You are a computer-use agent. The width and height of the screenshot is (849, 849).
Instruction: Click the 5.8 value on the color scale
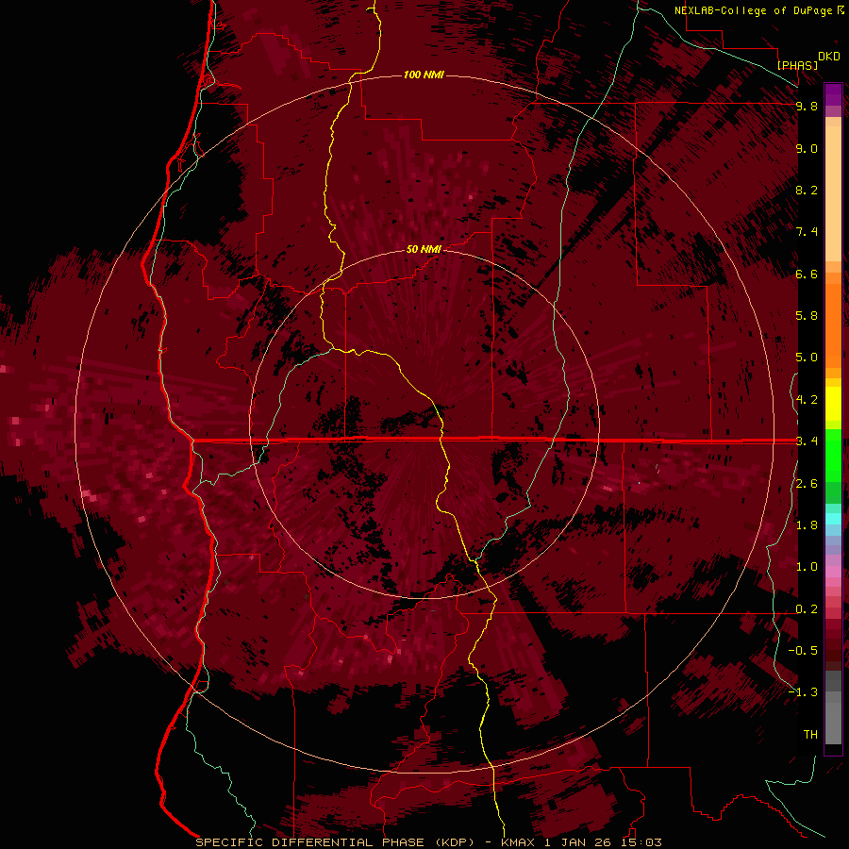pos(807,315)
